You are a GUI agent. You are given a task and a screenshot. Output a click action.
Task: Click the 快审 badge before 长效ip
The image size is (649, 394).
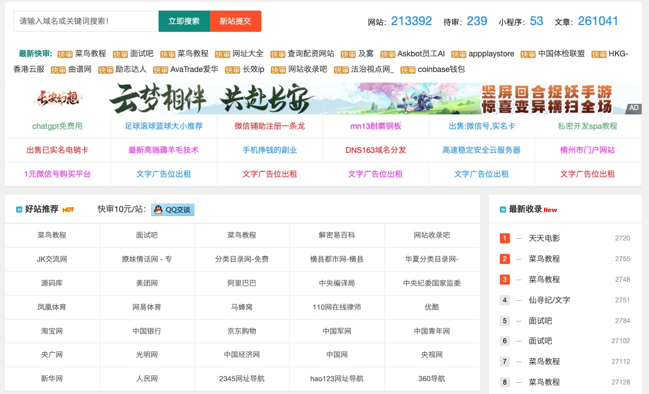tap(232, 70)
